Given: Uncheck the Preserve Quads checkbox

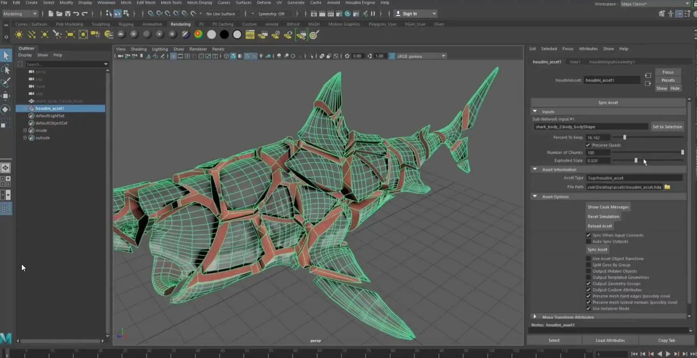Looking at the screenshot, I should point(588,145).
